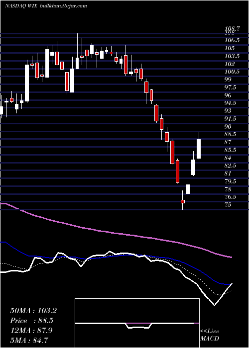The image size is (249, 348).
Task: Click the 79.5 price axis label
Action: point(231,181)
